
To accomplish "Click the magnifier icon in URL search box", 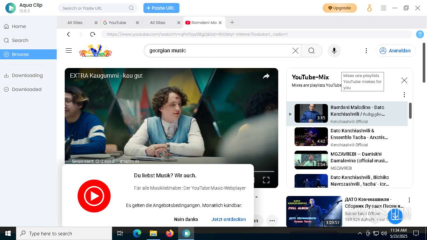I will click(x=131, y=8).
